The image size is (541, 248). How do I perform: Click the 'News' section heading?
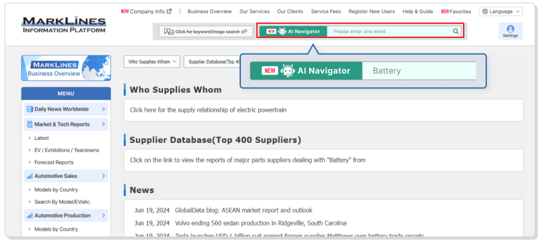(x=142, y=190)
